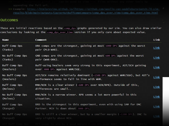The height and width of the screenshot is (126, 169).
Task: Click the Link column header
Action: (157, 40)
